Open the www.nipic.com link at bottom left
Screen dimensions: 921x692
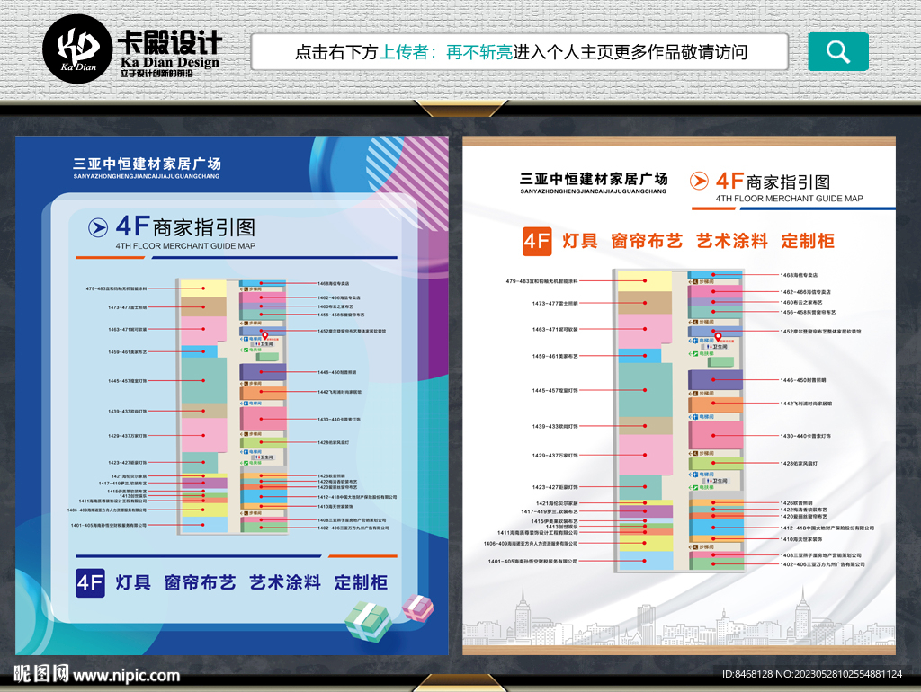click(126, 676)
